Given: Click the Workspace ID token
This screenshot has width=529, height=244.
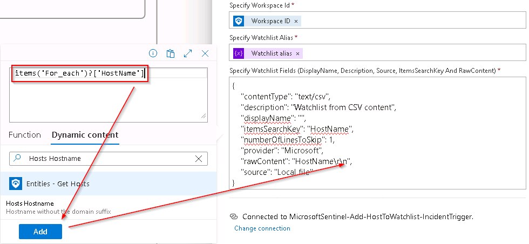Looking at the screenshot, I should 267,21.
